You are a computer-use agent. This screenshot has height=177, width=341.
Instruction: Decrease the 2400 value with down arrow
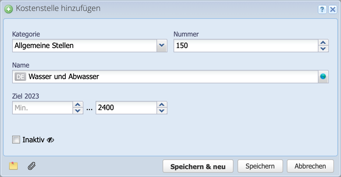pyautogui.click(x=162, y=110)
